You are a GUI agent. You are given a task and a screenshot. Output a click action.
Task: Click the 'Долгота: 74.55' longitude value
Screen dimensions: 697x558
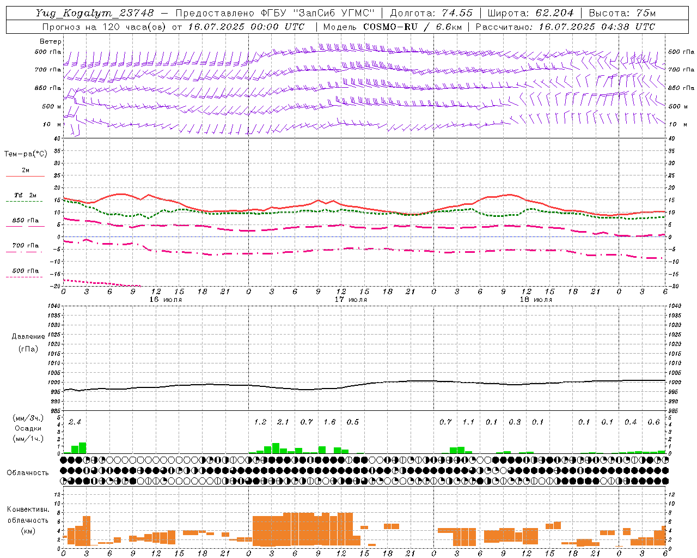[x=432, y=13]
